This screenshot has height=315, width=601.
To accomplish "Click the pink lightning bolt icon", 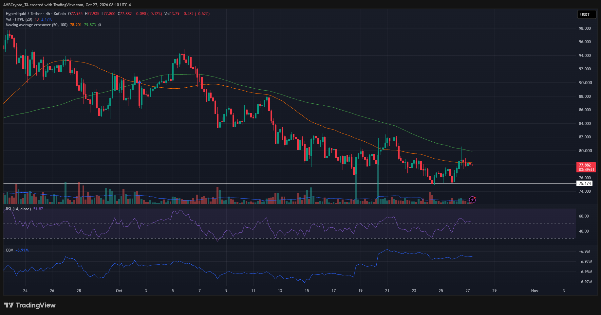I will click(x=472, y=200).
